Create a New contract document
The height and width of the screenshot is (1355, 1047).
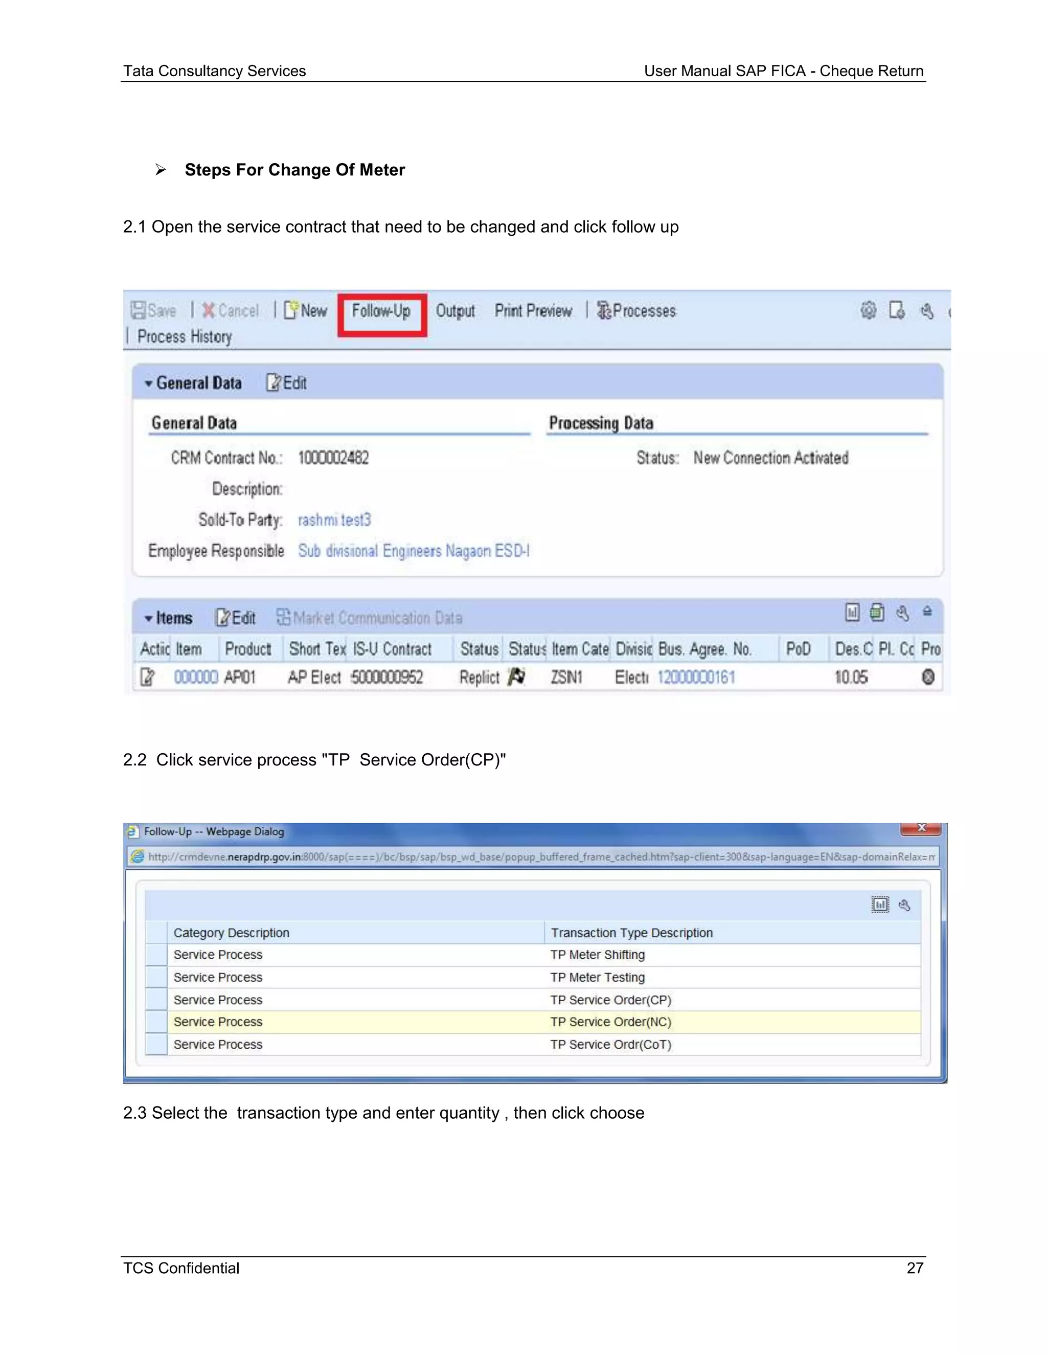coord(305,310)
